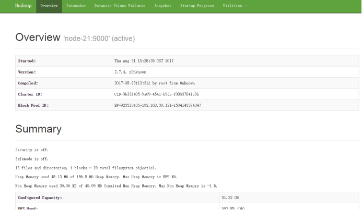Click the Summary section heading
Screen dimensions: 362x210
click(x=38, y=129)
